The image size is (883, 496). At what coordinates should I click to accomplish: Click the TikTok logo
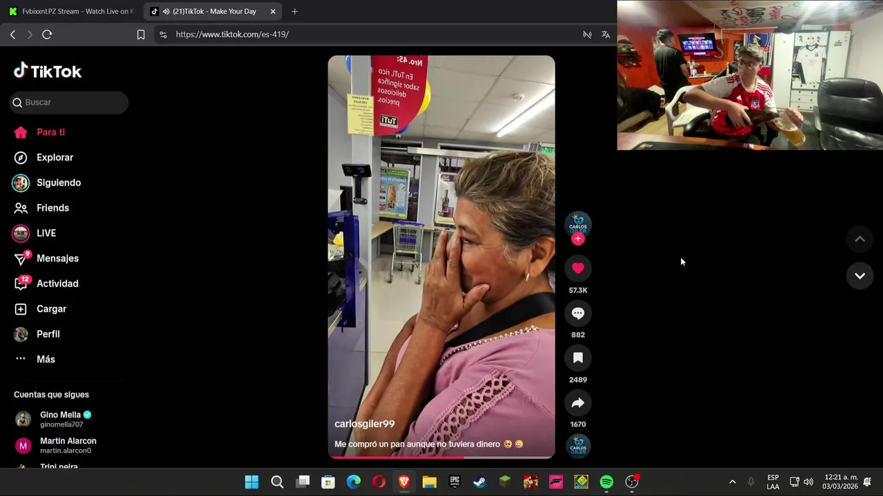[x=48, y=71]
